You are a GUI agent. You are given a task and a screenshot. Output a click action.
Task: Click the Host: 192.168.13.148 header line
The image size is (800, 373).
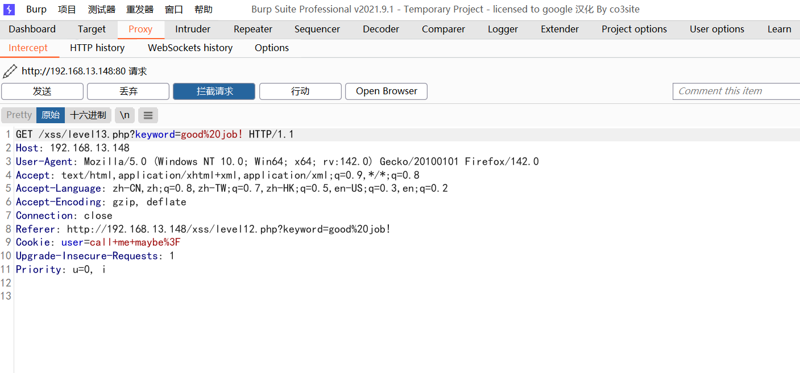click(73, 148)
